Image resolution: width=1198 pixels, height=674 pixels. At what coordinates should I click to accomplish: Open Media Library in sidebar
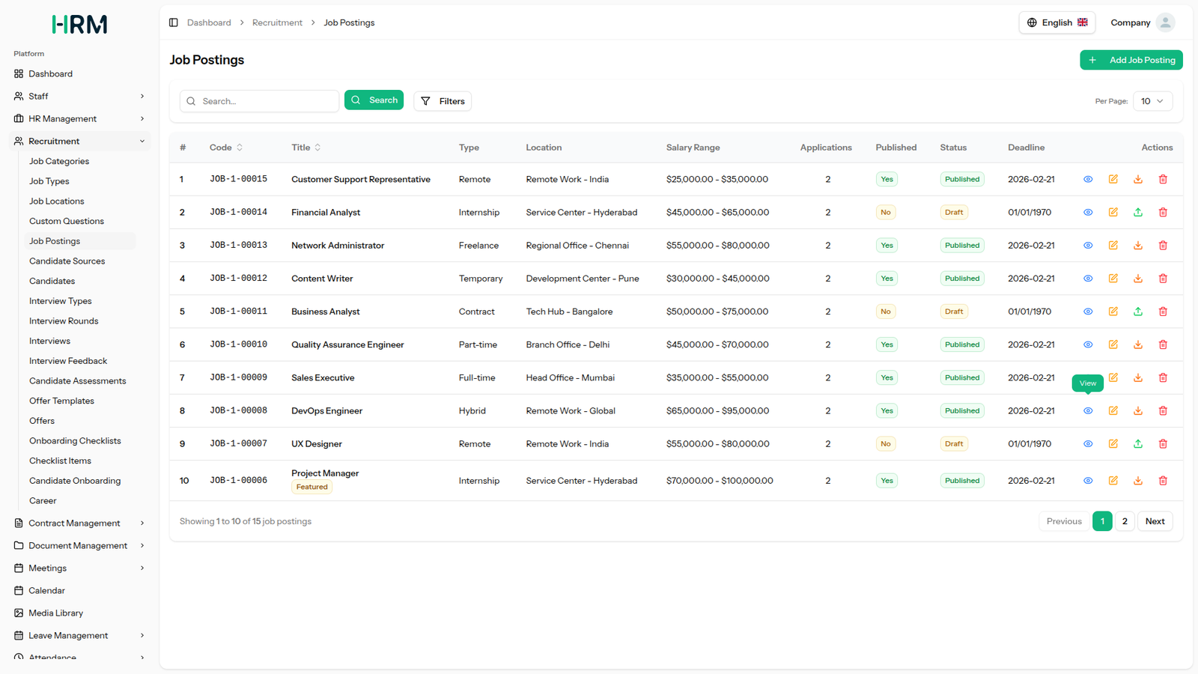click(79, 613)
